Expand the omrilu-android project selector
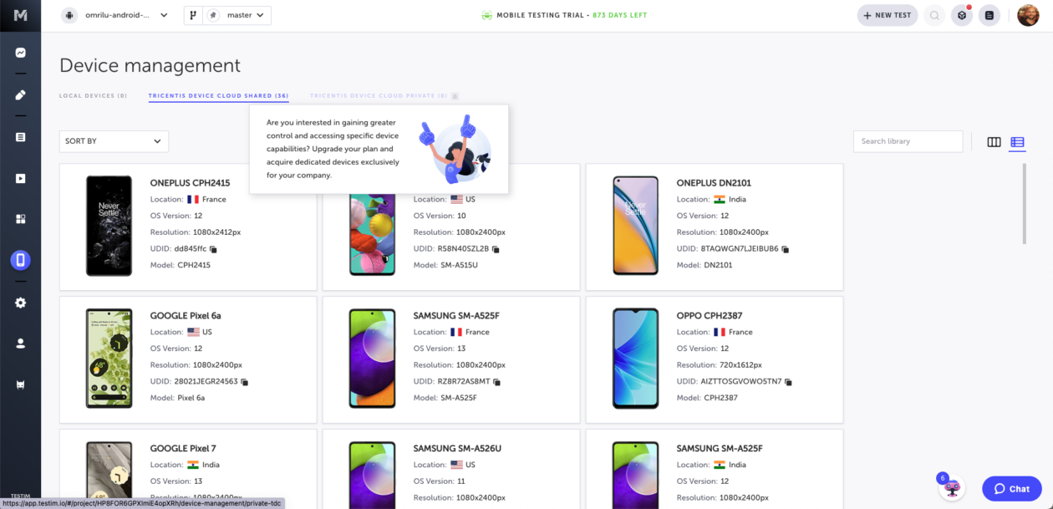Image resolution: width=1053 pixels, height=509 pixels. pyautogui.click(x=115, y=15)
